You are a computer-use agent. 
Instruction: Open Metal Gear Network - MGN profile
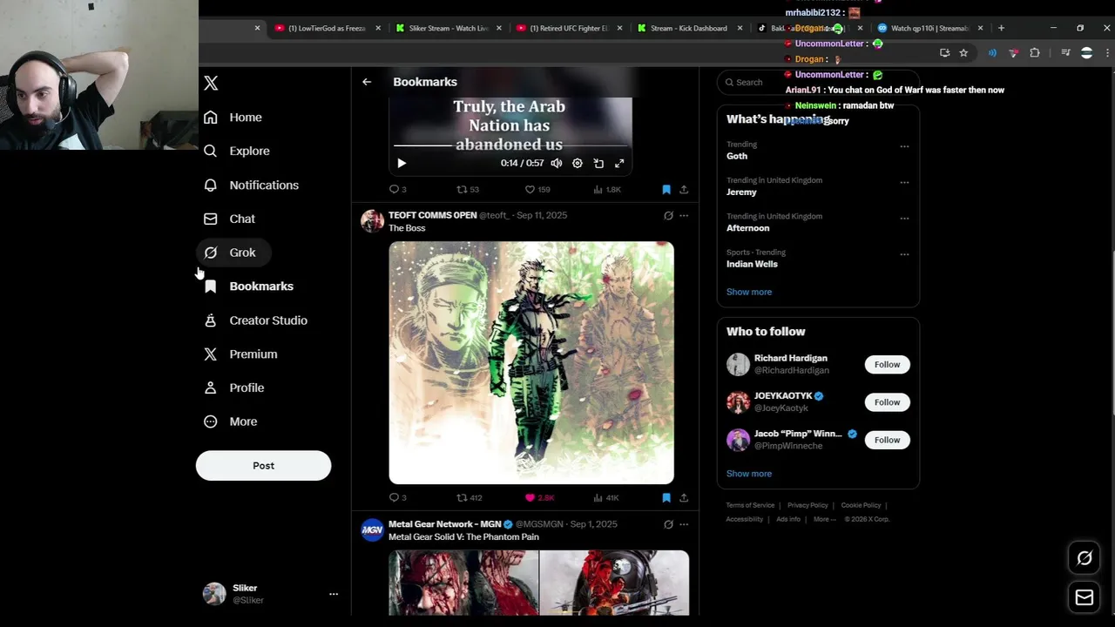tap(444, 524)
